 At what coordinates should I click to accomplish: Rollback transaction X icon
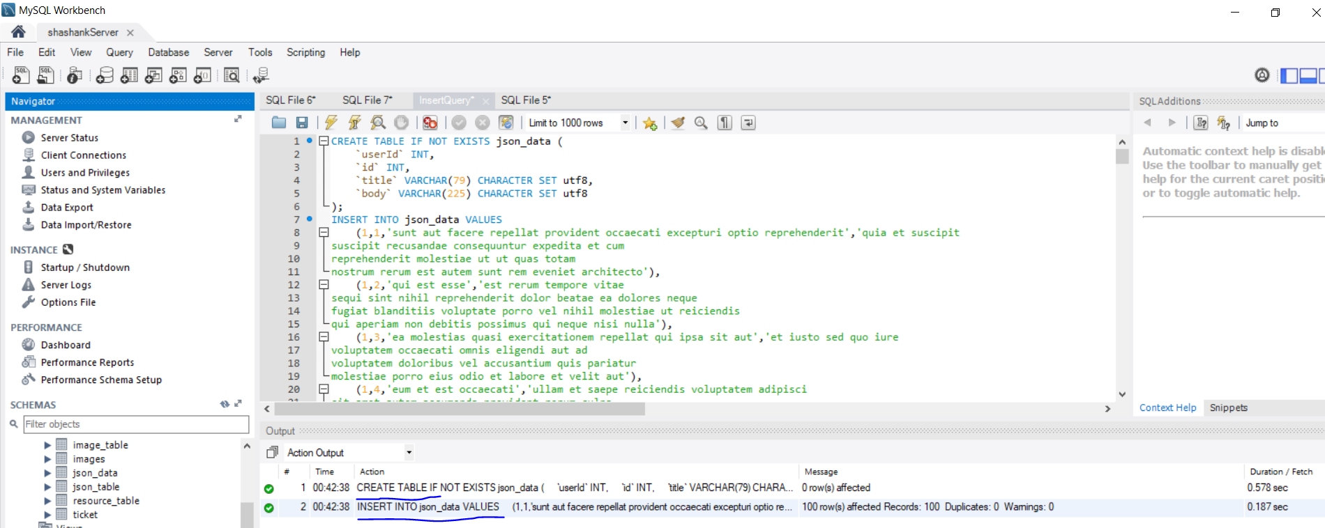click(483, 123)
